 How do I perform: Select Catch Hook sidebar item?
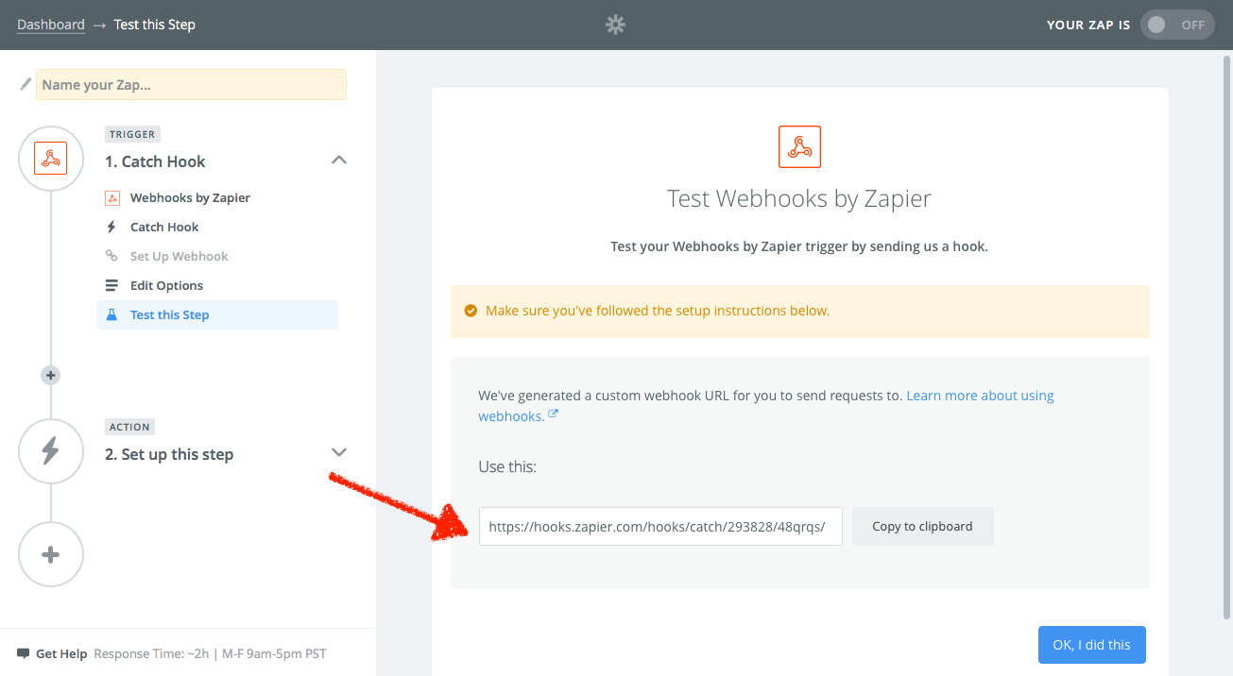pos(164,227)
